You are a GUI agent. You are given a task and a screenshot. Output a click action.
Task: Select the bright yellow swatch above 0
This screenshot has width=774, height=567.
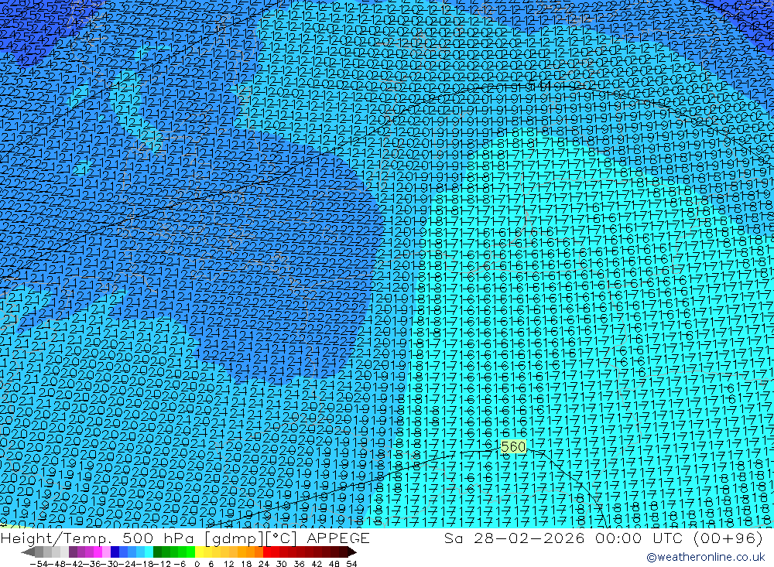coord(199,552)
